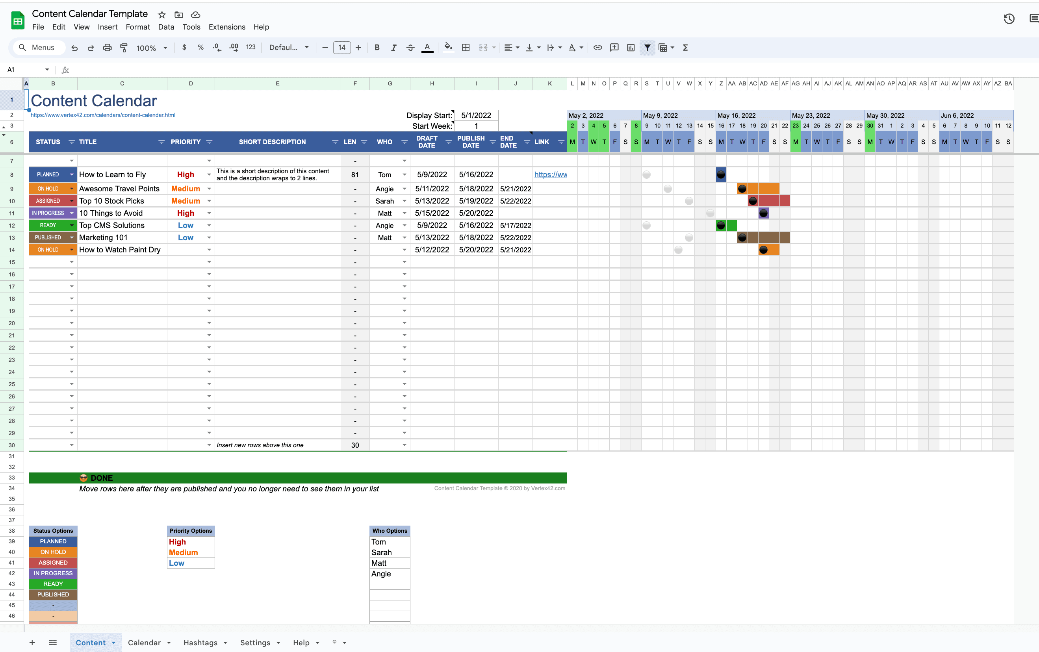The height and width of the screenshot is (652, 1039).
Task: Open the Extensions menu
Action: pos(227,27)
